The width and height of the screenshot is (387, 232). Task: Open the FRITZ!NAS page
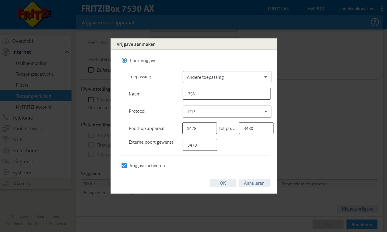[278, 9]
